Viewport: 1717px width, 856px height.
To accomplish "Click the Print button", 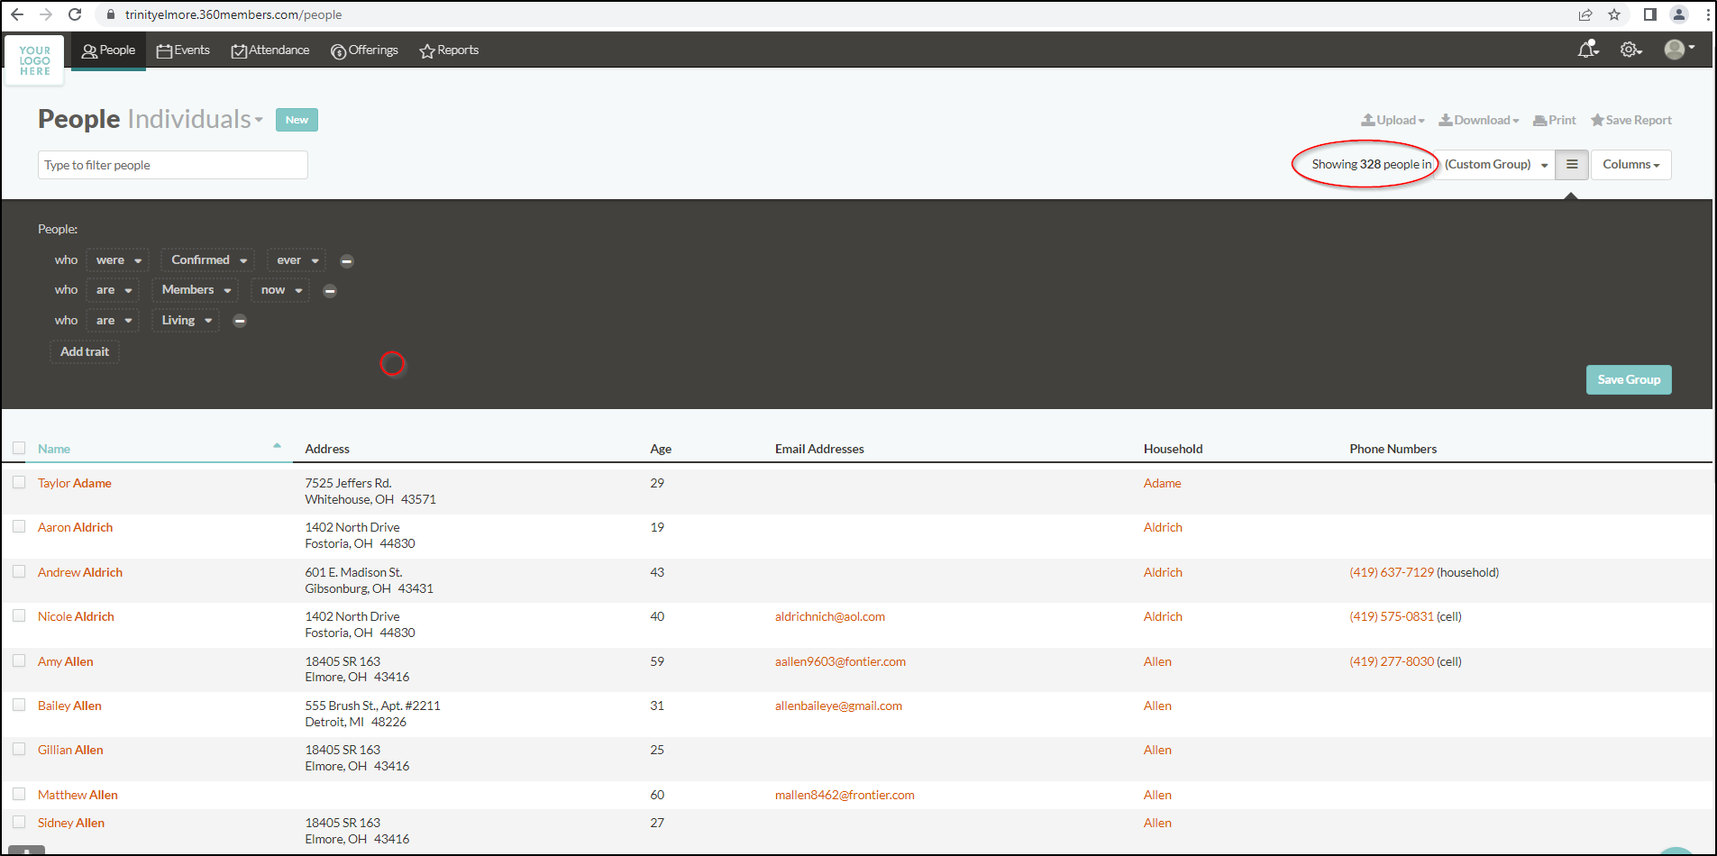I will pos(1555,120).
